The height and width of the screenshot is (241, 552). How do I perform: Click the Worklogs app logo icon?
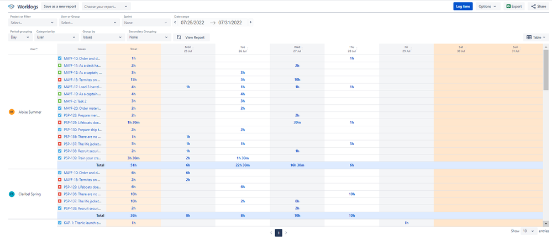[11, 6]
